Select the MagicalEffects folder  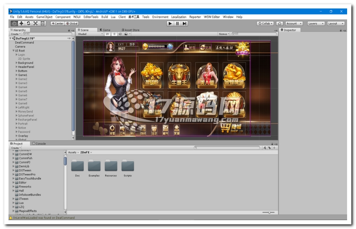pyautogui.click(x=28, y=211)
